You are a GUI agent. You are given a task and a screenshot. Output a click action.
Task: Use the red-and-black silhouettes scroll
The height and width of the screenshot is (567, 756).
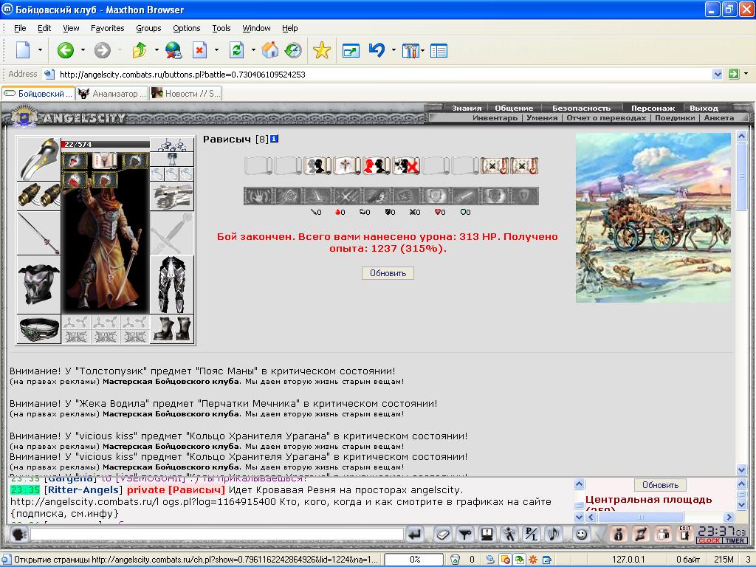377,166
